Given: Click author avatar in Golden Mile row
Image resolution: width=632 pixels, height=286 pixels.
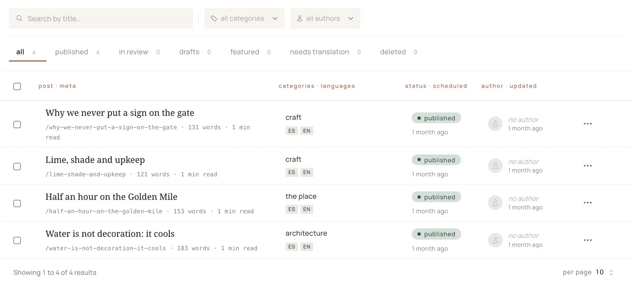Looking at the screenshot, I should 495,203.
